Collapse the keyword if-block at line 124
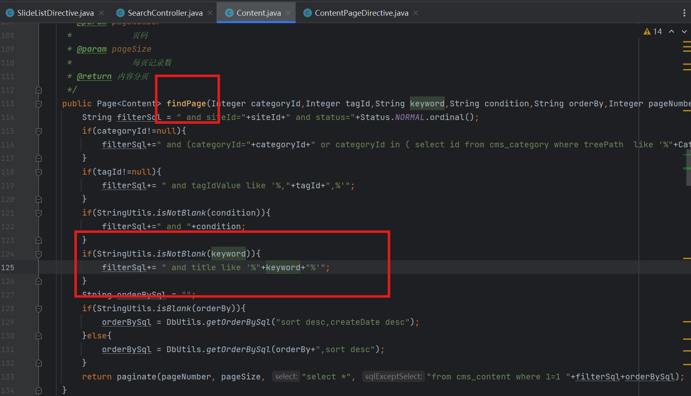Image resolution: width=691 pixels, height=396 pixels. click(x=39, y=254)
